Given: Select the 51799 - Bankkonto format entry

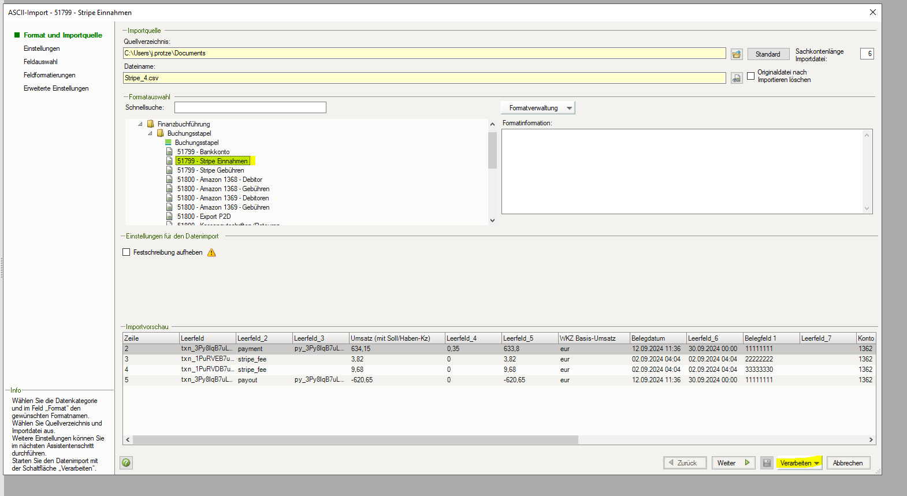Looking at the screenshot, I should tap(203, 152).
